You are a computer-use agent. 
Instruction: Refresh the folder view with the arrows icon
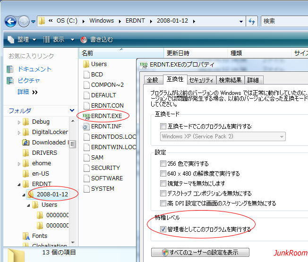252,21
